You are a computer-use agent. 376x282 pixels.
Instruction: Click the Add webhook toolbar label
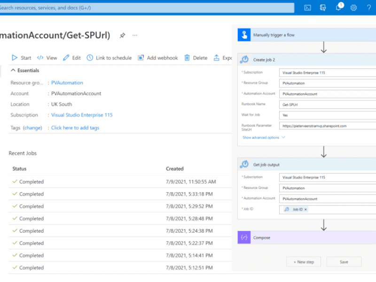[162, 58]
